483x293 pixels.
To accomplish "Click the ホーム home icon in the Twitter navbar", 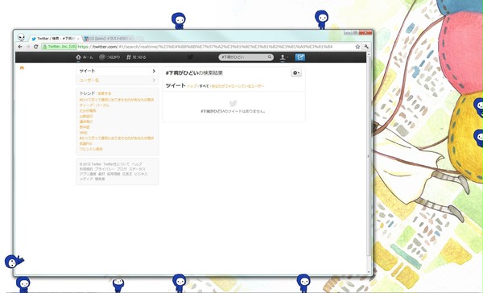I will 78,57.
